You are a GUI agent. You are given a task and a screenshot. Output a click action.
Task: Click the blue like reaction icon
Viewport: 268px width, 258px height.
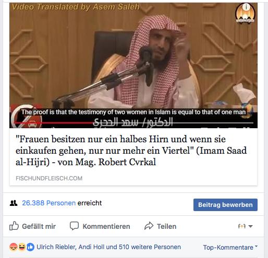pyautogui.click(x=30, y=247)
